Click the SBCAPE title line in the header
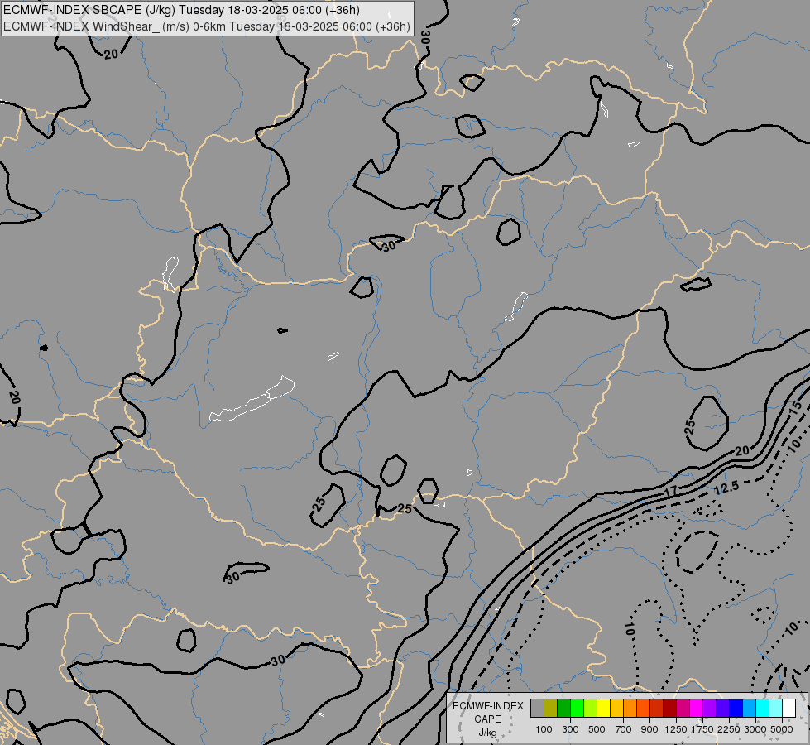The width and height of the screenshot is (810, 745). 181,10
